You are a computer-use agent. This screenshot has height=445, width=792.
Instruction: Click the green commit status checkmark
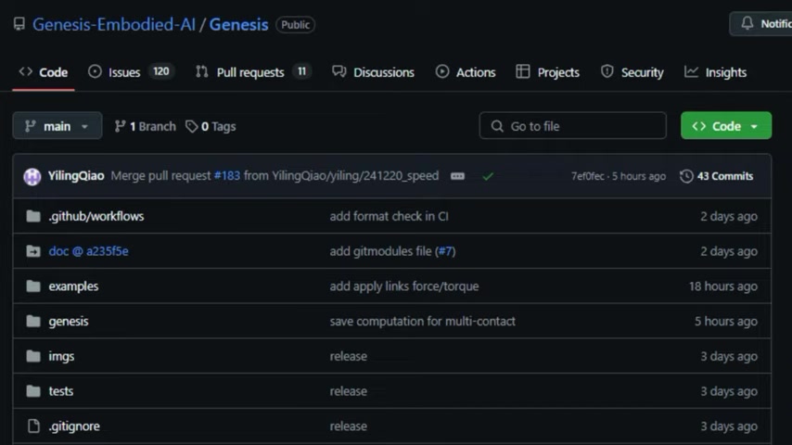(x=488, y=176)
